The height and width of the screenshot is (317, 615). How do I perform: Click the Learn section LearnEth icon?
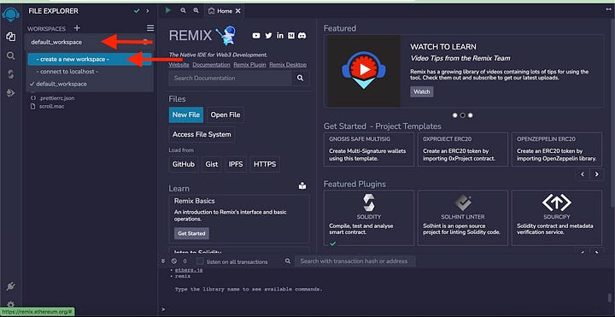(x=302, y=186)
